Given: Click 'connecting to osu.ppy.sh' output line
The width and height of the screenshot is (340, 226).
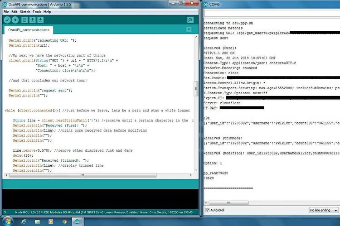Looking at the screenshot, I should tap(228, 23).
